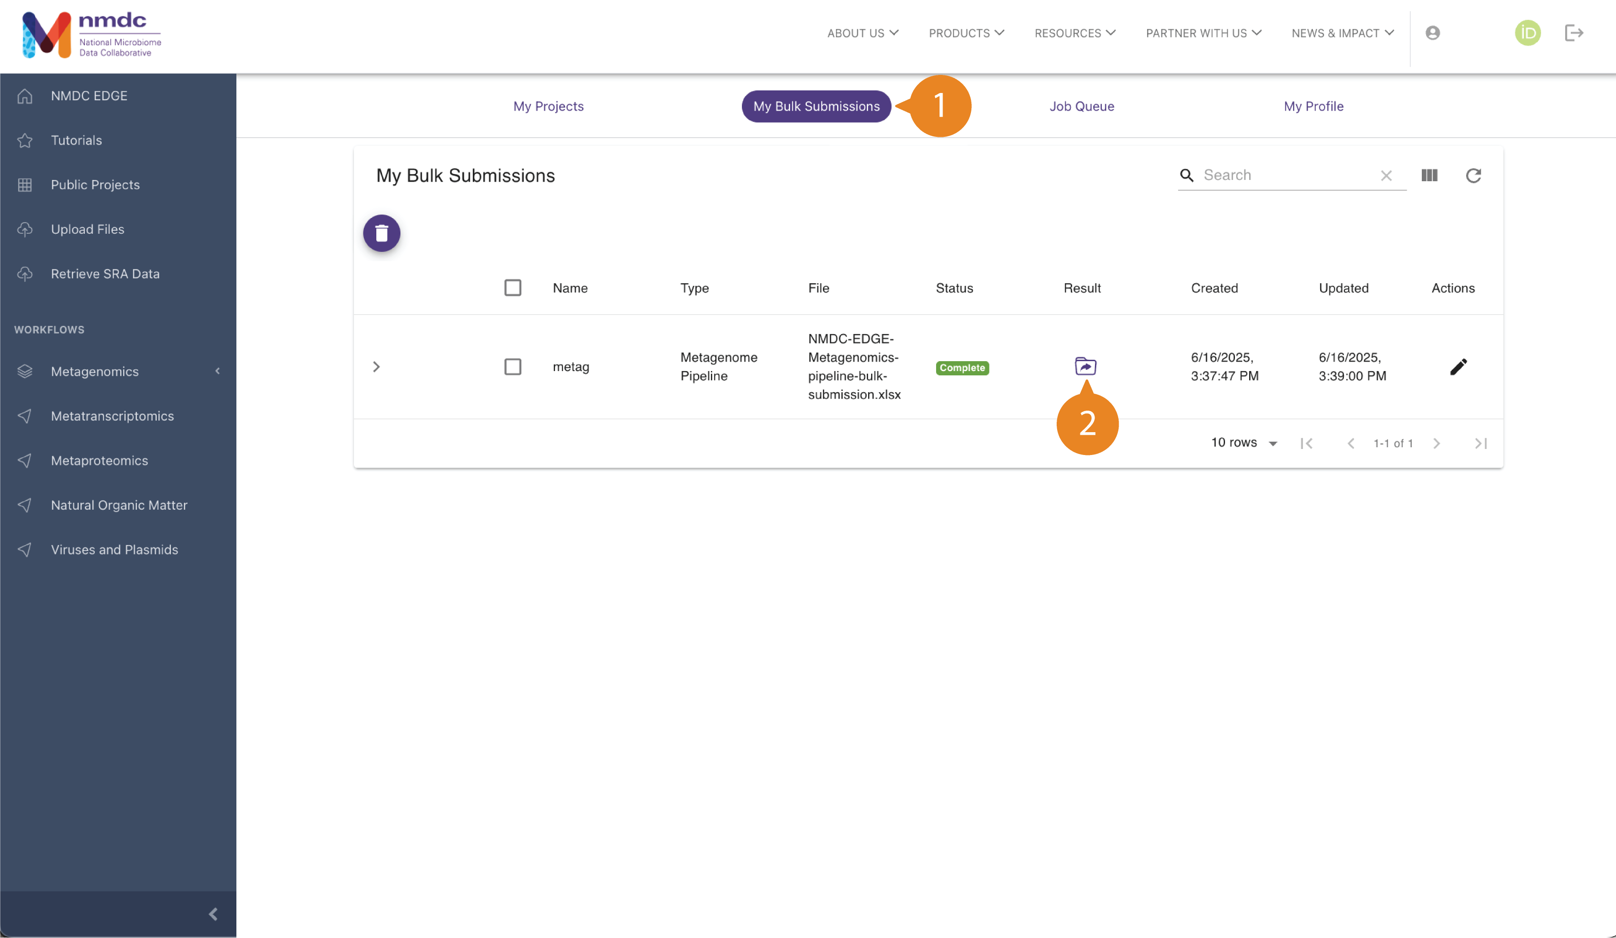The width and height of the screenshot is (1616, 938).
Task: Click the ORCID iD icon
Action: 1527,33
